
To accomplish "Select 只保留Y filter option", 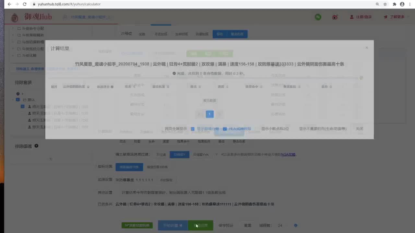I will (x=179, y=154).
